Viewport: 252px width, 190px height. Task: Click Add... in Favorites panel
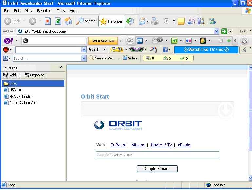pos(11,75)
